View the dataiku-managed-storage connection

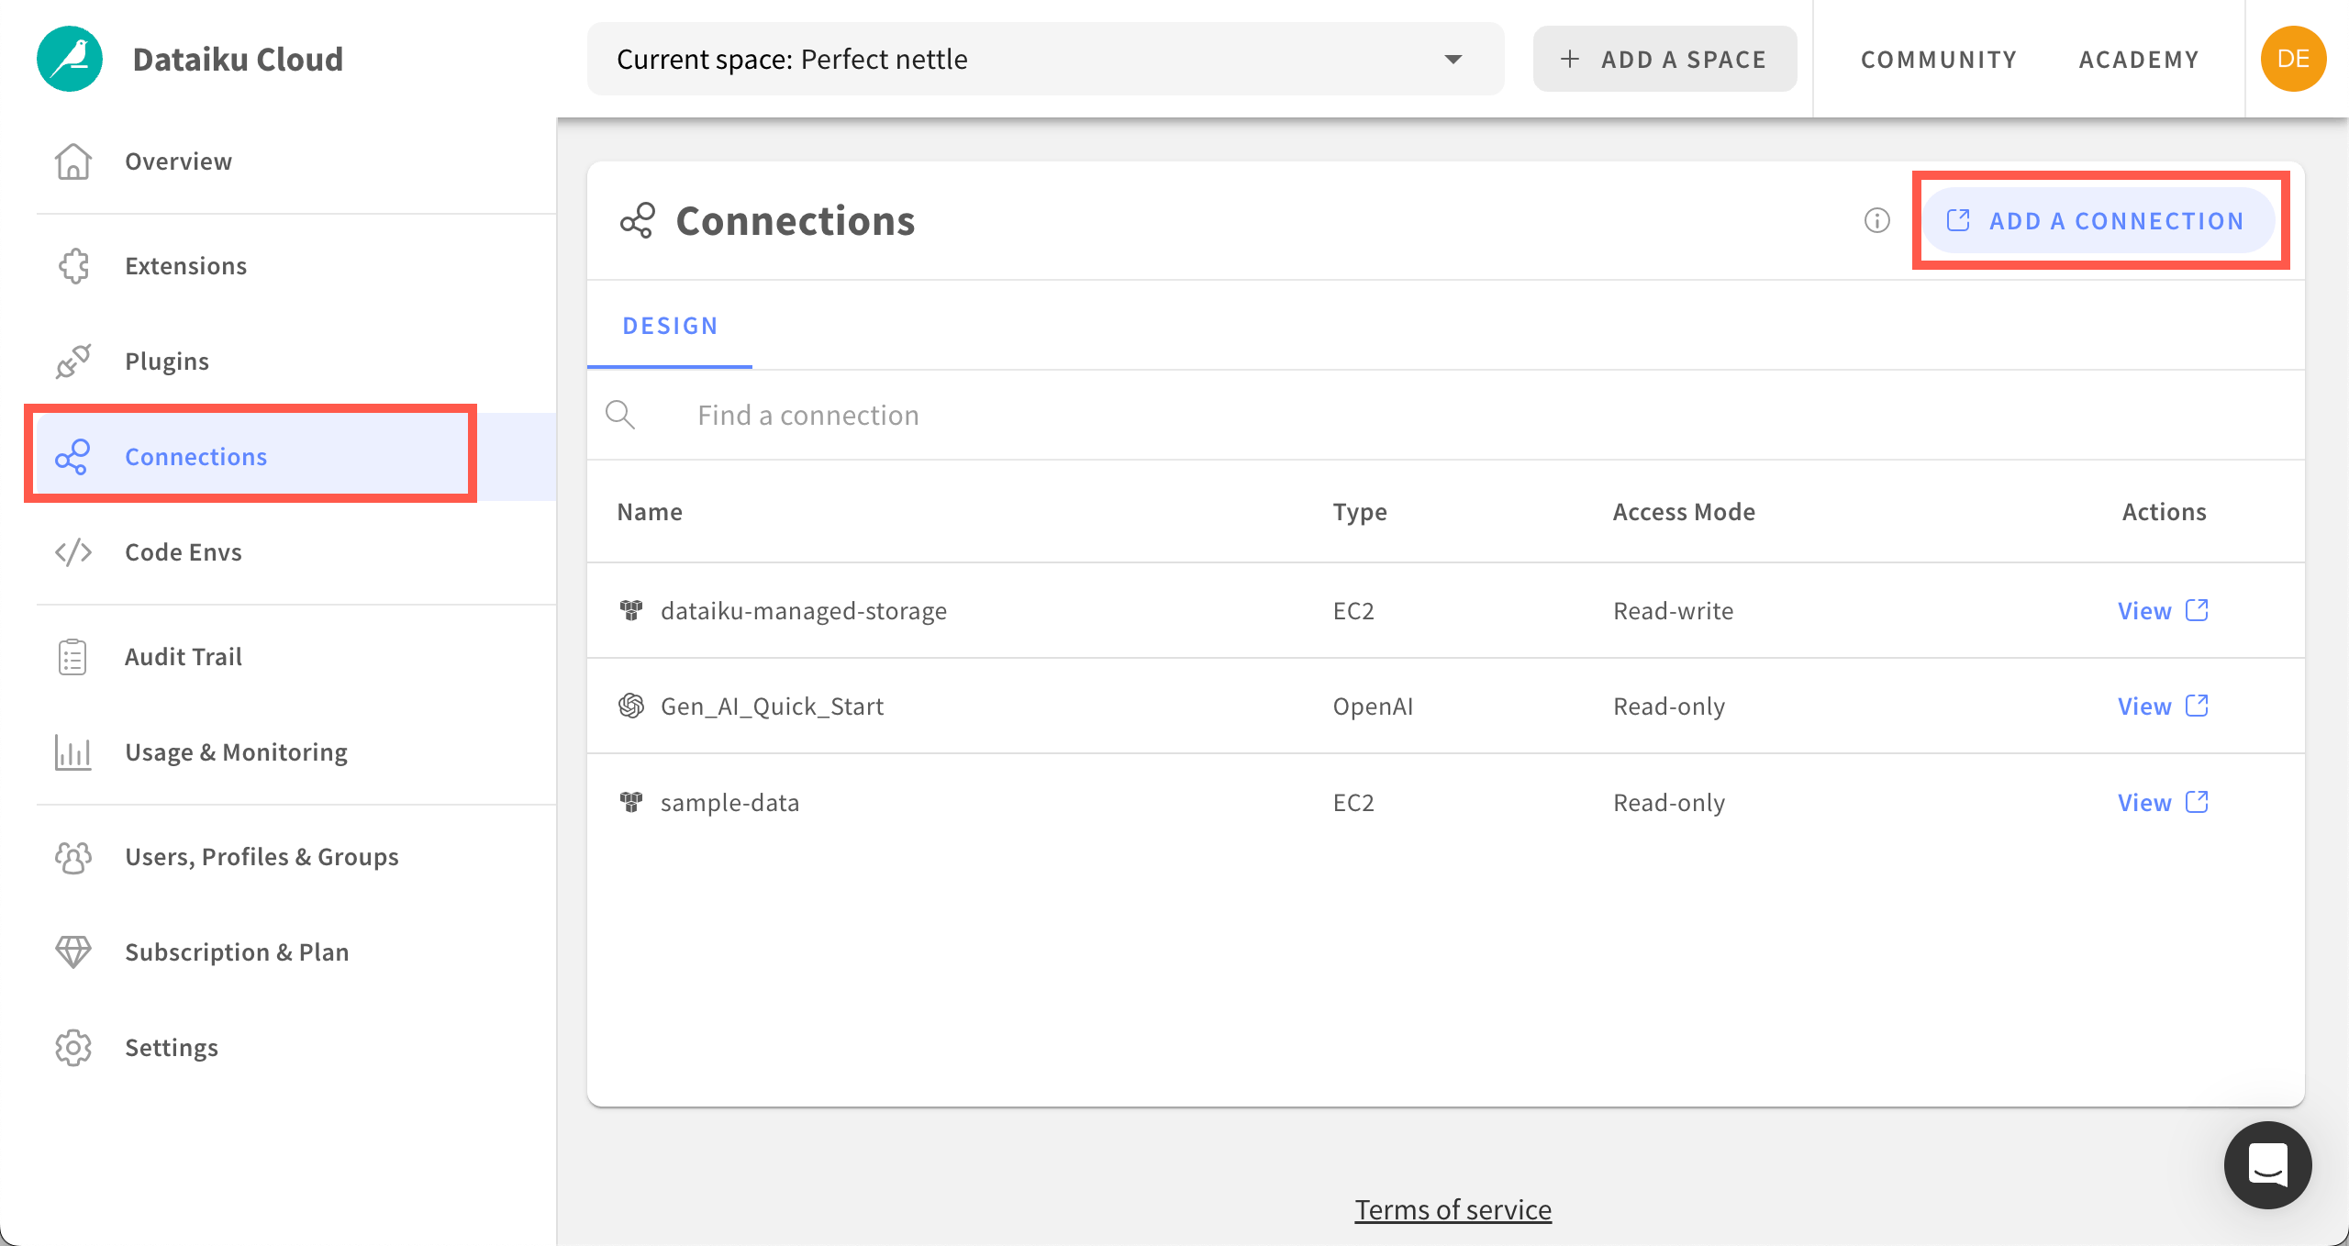(2145, 610)
